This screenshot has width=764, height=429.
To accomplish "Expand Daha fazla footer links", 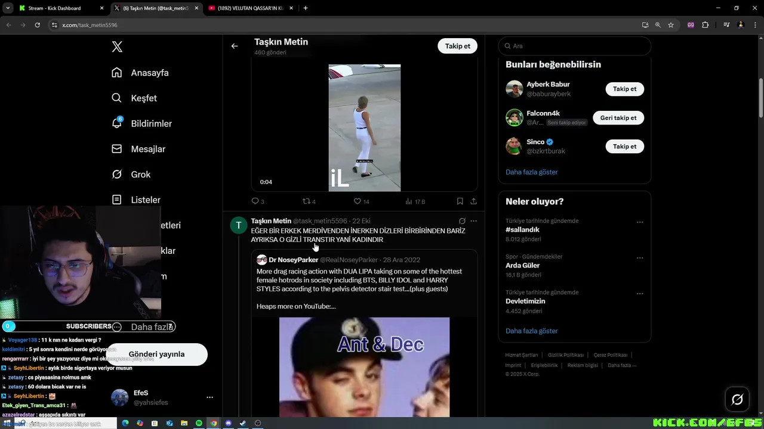I will (622, 365).
